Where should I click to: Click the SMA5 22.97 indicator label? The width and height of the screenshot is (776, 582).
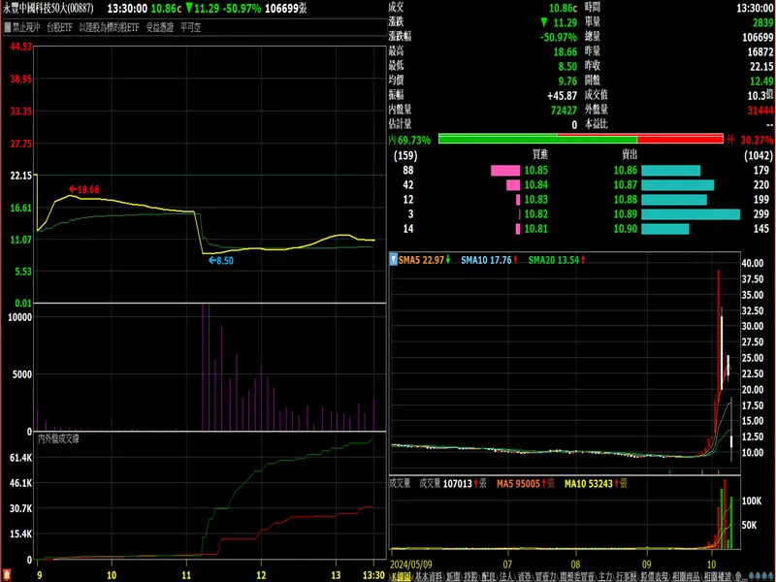point(421,260)
